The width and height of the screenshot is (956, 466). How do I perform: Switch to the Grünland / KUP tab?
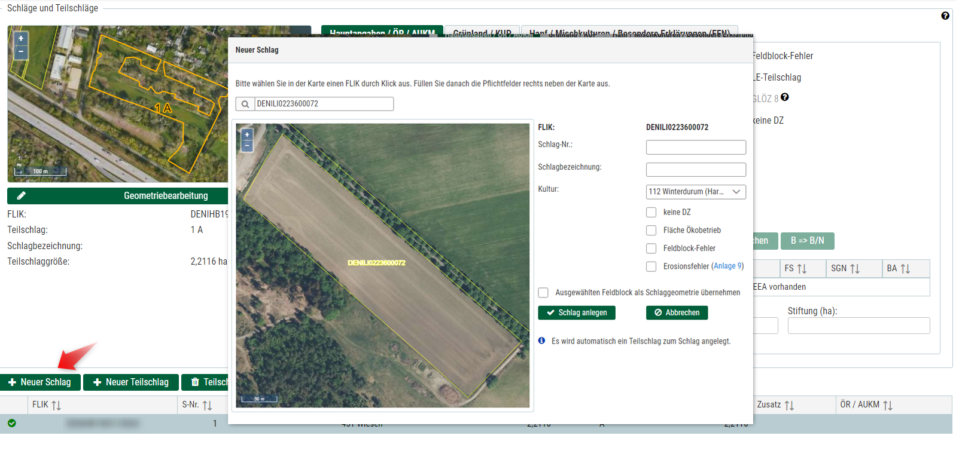point(482,32)
